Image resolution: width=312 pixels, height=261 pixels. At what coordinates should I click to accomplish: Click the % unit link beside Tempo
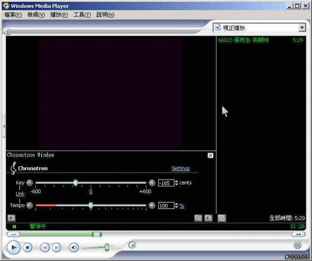pos(182,206)
